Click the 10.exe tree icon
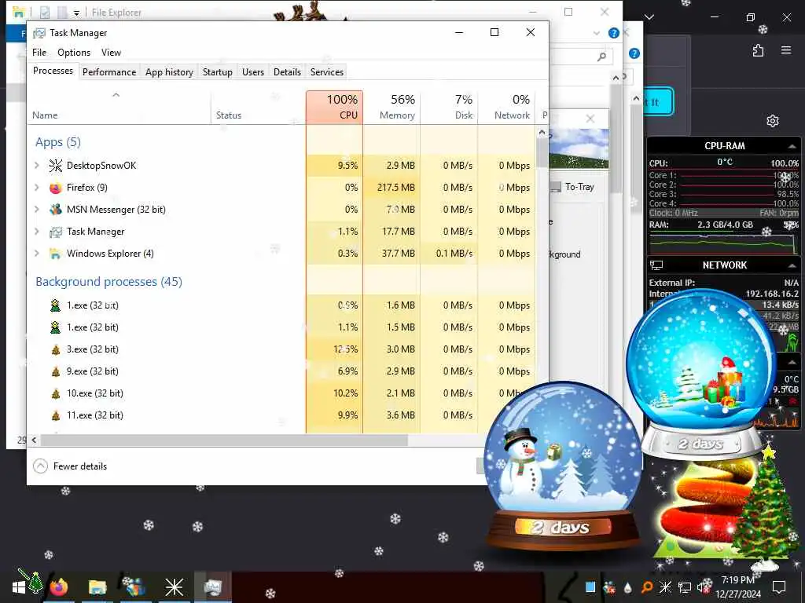Screen dimensions: 805x603 56,394
